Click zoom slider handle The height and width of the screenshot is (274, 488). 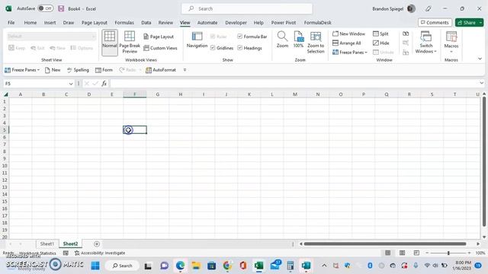448,253
